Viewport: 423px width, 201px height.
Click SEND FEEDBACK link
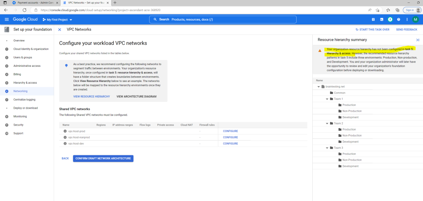pyautogui.click(x=406, y=30)
